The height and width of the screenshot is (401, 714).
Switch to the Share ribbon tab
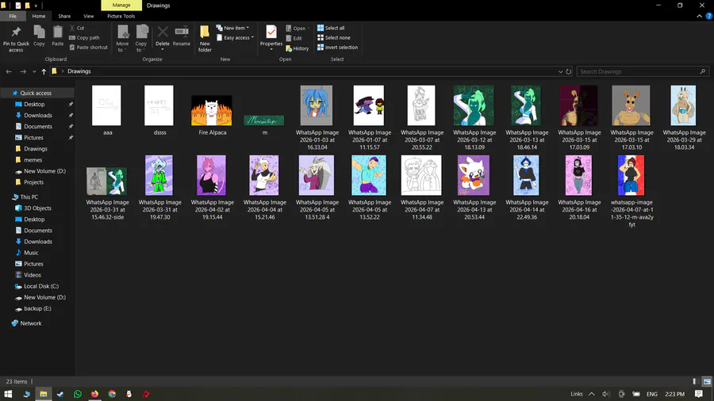coord(64,16)
